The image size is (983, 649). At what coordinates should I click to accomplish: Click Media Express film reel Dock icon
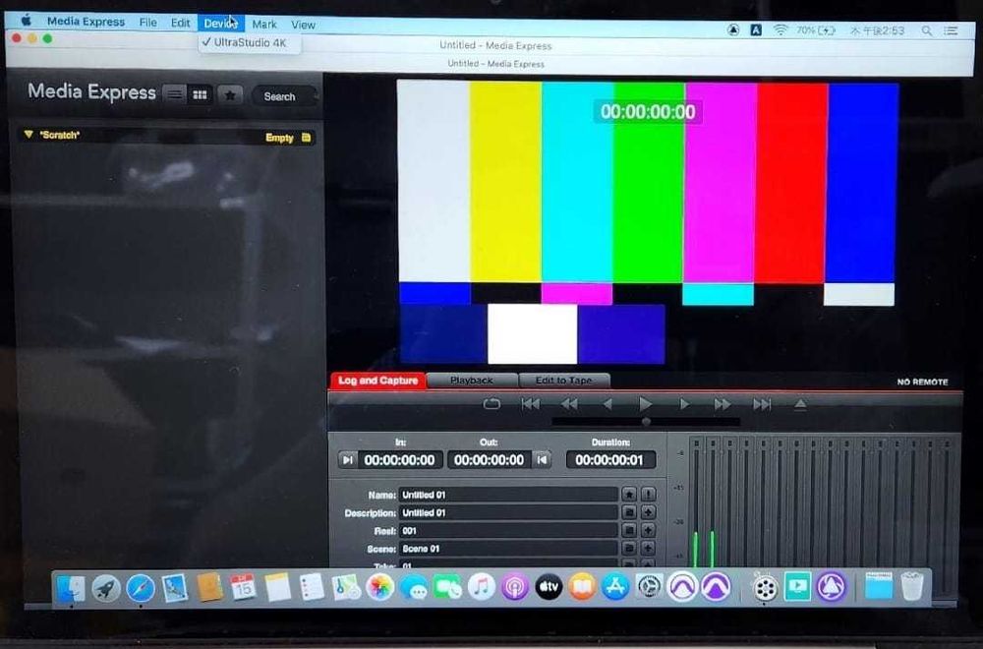[x=764, y=588]
